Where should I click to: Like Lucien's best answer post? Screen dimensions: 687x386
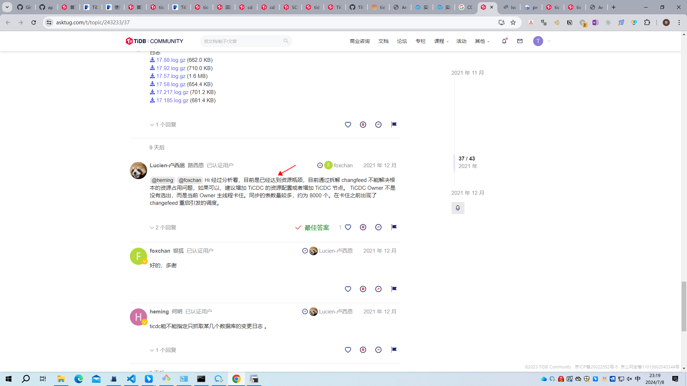coord(348,227)
